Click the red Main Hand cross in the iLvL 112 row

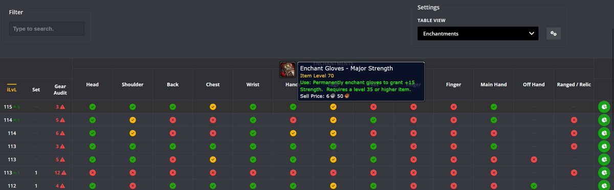(493, 185)
